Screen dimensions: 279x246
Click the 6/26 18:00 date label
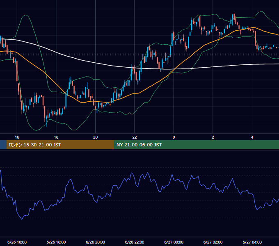click(x=56, y=242)
